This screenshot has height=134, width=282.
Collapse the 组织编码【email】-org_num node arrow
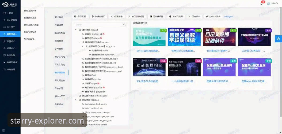(x=83, y=46)
